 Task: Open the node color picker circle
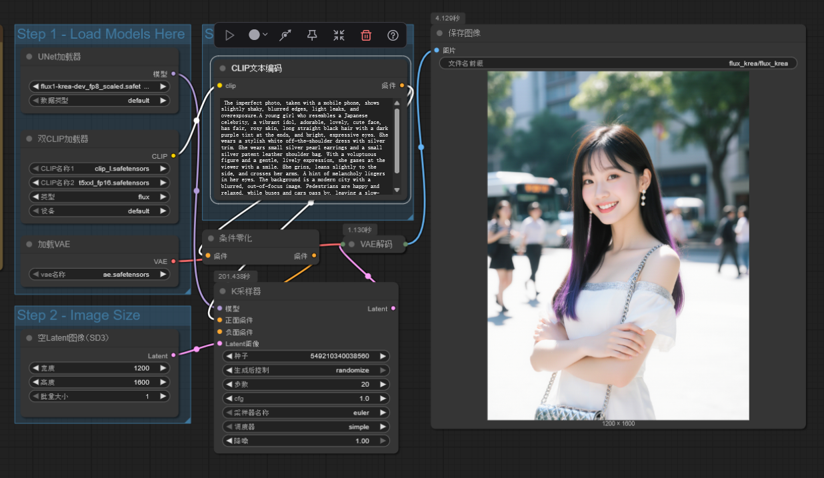coord(257,35)
